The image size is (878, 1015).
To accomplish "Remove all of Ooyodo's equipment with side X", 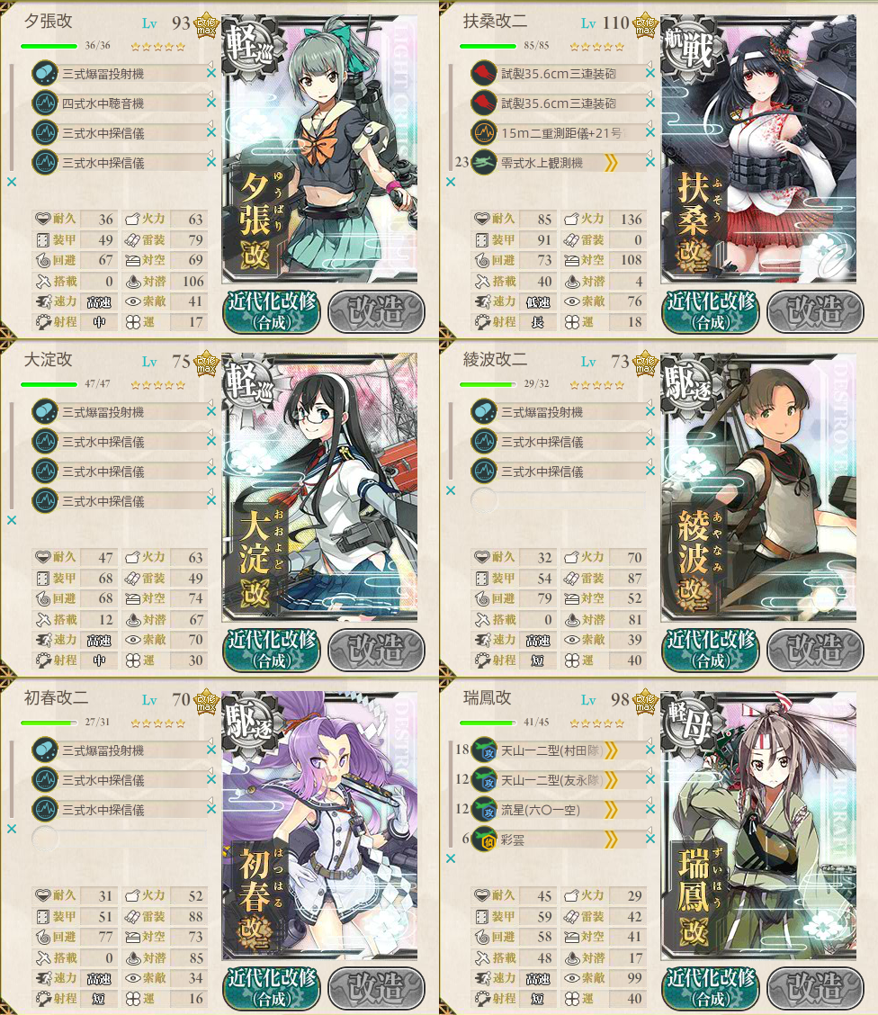I will click(x=12, y=520).
